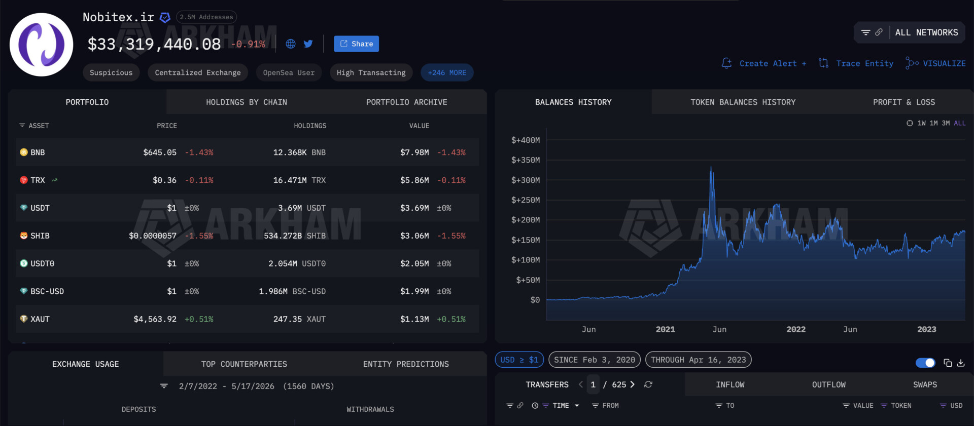Switch to the INFLOW tab
The height and width of the screenshot is (426, 974).
[x=730, y=384]
